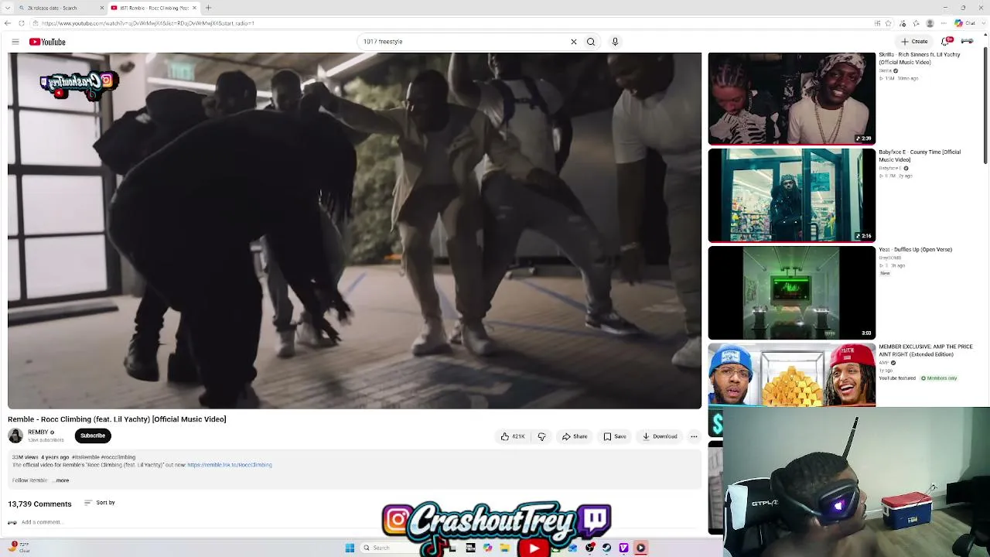Go to the YouTube home logo
This screenshot has height=557, width=990.
[47, 42]
